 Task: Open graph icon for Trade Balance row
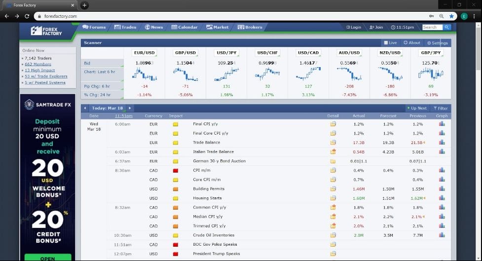(442, 143)
